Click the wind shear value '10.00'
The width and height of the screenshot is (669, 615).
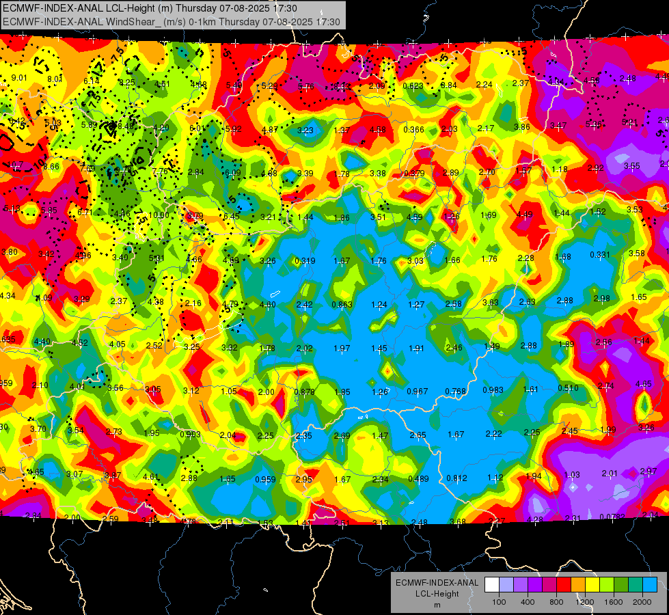tap(159, 215)
